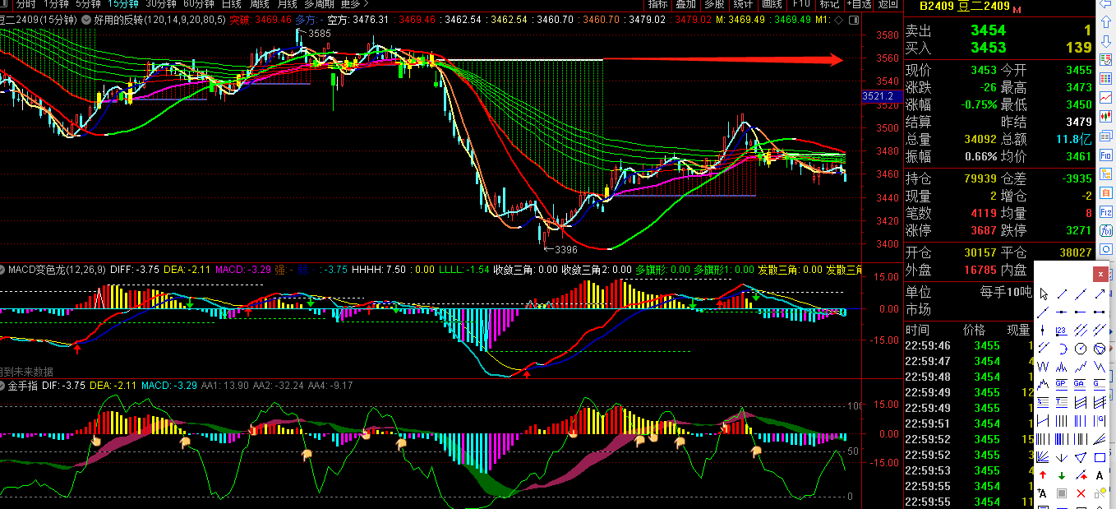Click the down arrow icon in right sidebar
The height and width of the screenshot is (509, 1116).
(1106, 41)
